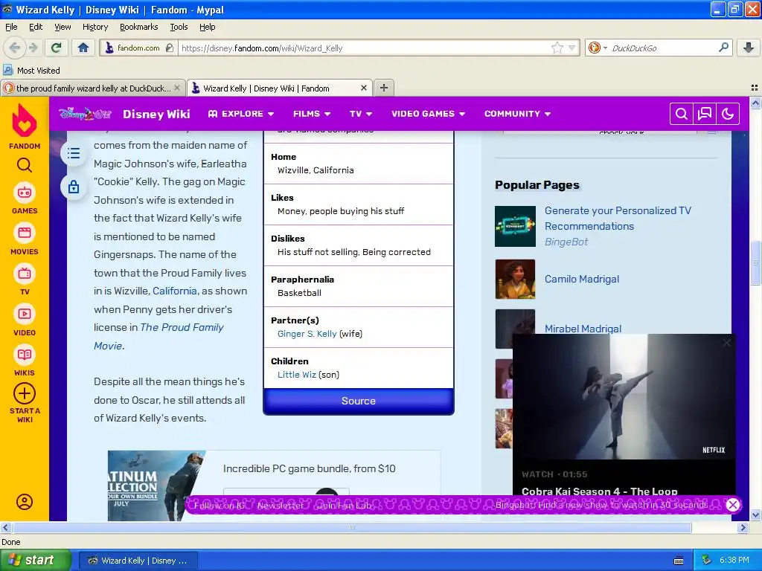This screenshot has height=571, width=762.
Task: Expand the Community dropdown menu
Action: tap(518, 114)
